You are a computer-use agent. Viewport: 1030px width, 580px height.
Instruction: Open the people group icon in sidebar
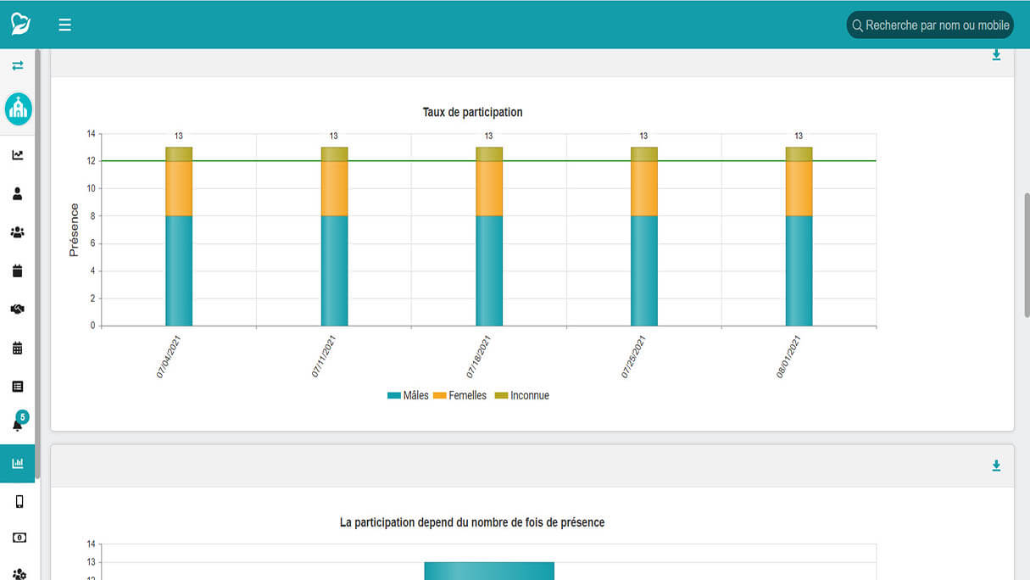pyautogui.click(x=18, y=232)
